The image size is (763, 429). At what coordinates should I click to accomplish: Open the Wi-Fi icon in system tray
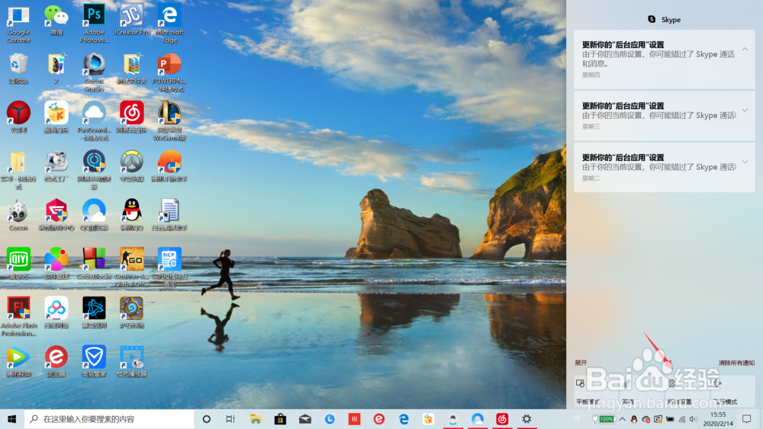[x=682, y=419]
